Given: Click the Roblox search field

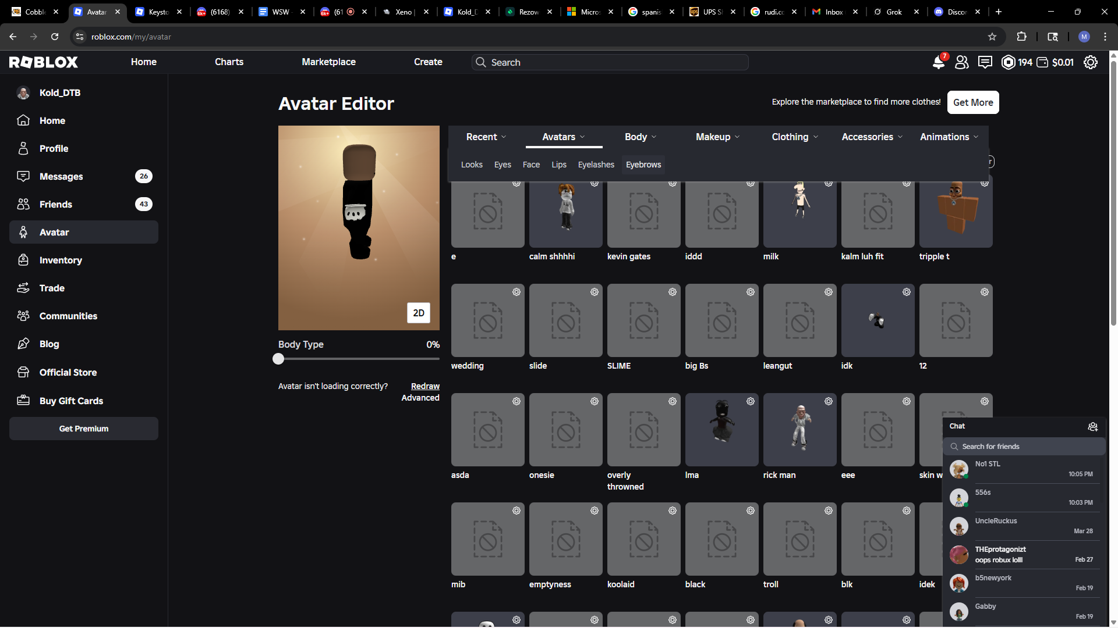Looking at the screenshot, I should (610, 62).
